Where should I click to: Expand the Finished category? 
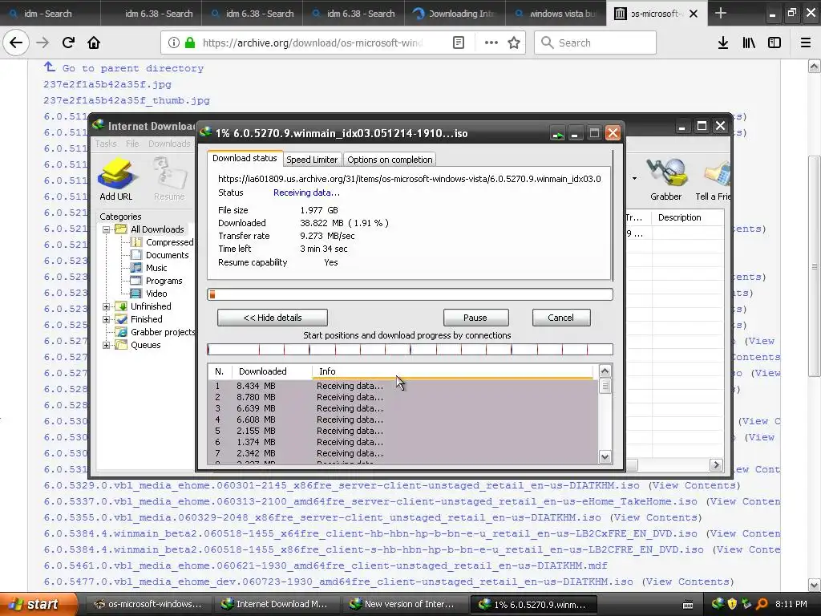(107, 319)
